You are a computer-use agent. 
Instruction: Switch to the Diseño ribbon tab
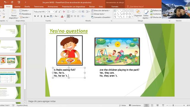pos(27,7)
